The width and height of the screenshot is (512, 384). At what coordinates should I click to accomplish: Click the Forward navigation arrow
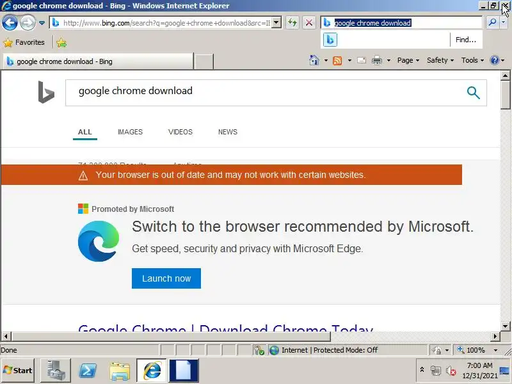coord(28,23)
